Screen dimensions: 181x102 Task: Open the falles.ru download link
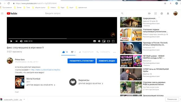tap(46, 70)
